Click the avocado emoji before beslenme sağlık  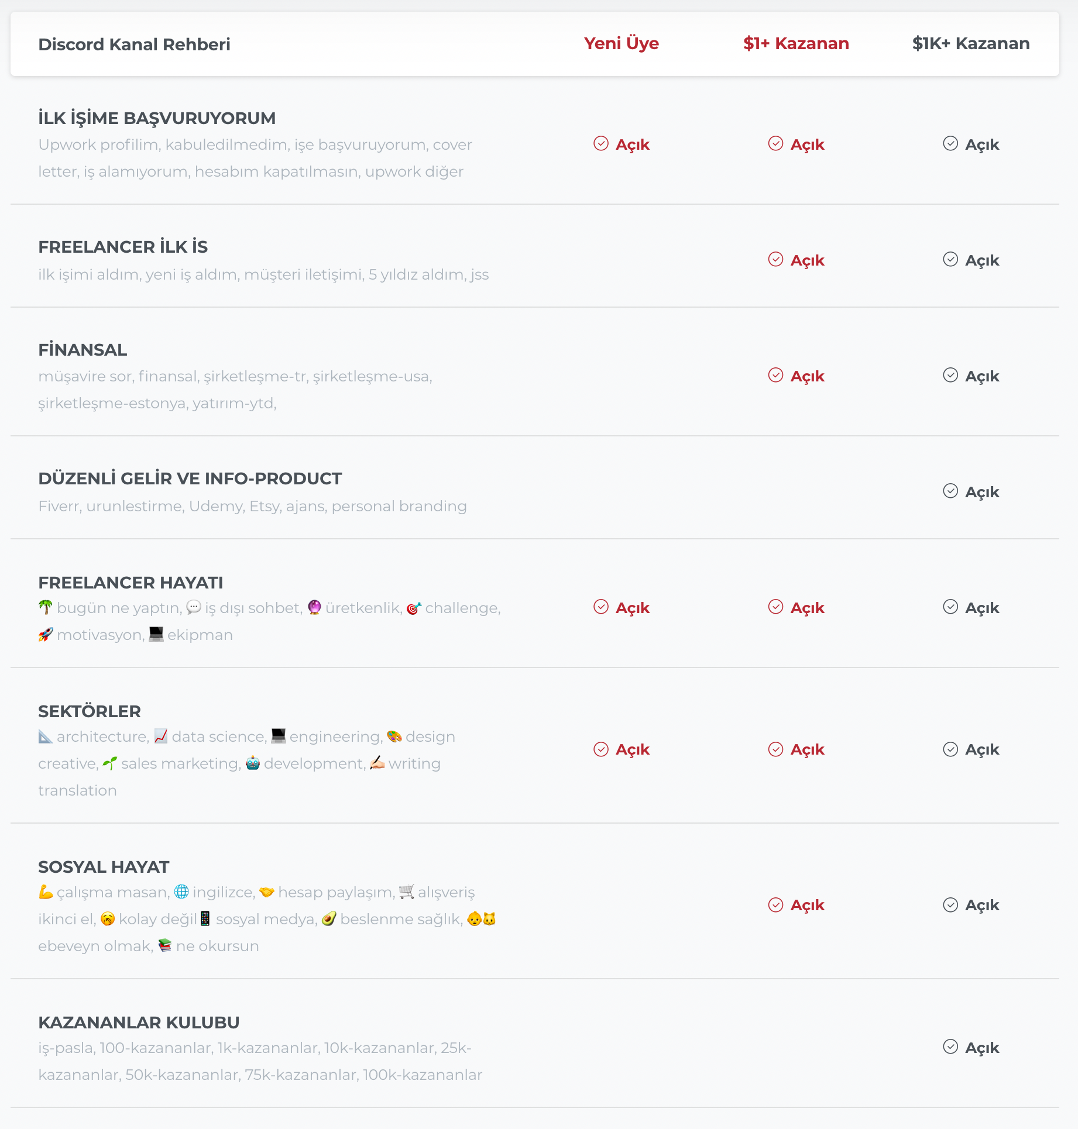click(329, 918)
